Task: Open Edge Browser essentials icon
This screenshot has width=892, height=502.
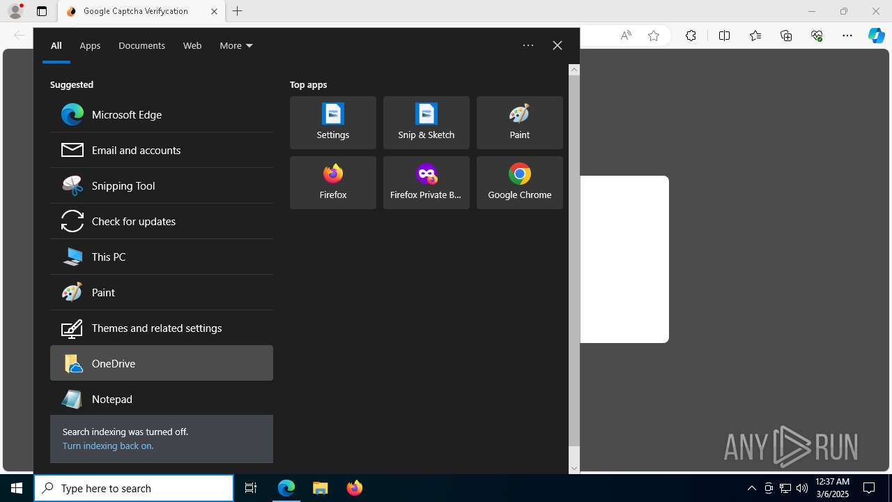Action: point(817,36)
